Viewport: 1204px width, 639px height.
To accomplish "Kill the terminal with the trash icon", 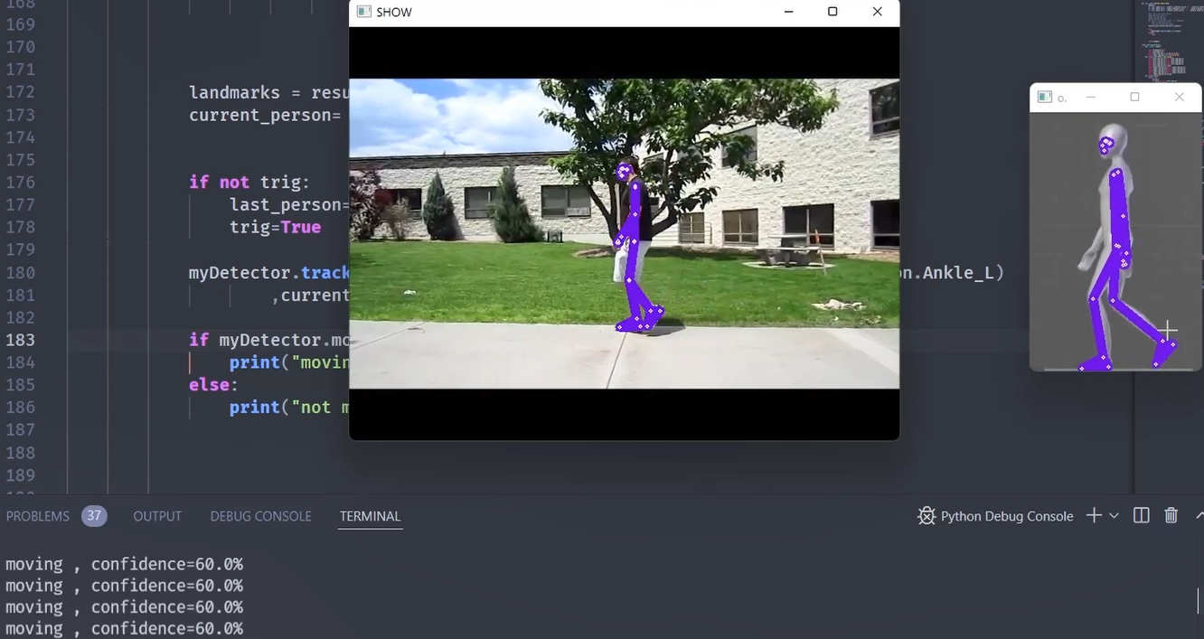I will click(1171, 515).
